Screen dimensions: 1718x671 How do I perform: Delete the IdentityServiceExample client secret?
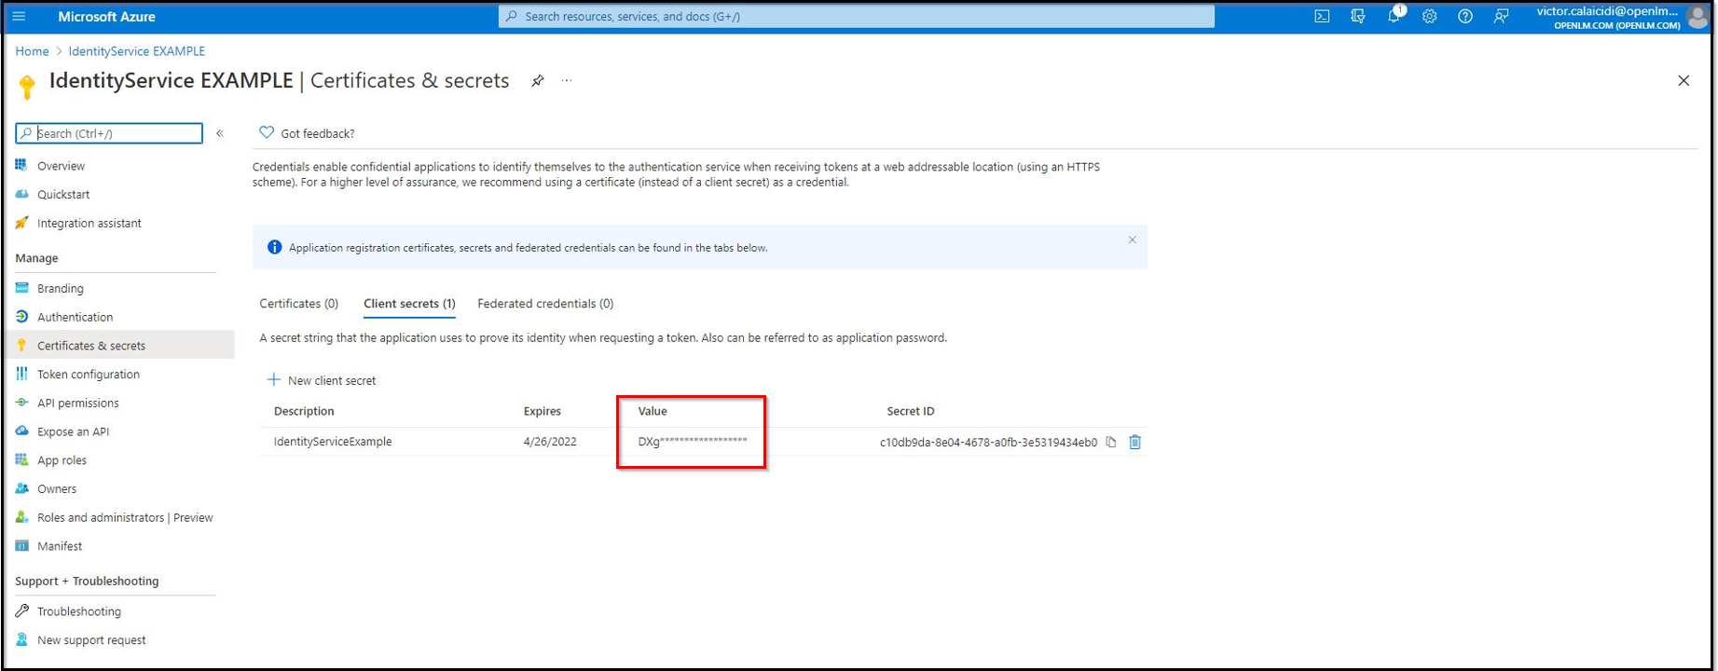[1134, 443]
